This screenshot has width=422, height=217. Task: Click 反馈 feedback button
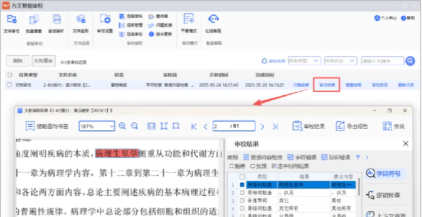point(258,166)
